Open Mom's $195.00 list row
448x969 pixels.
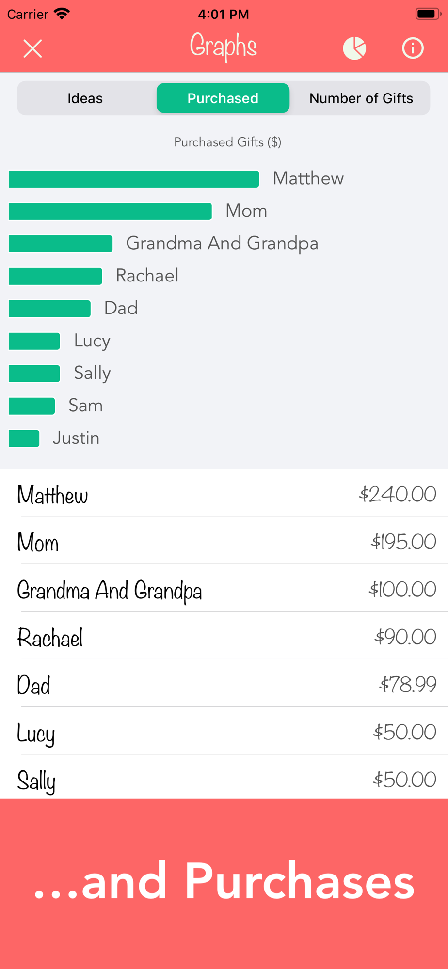pos(224,542)
